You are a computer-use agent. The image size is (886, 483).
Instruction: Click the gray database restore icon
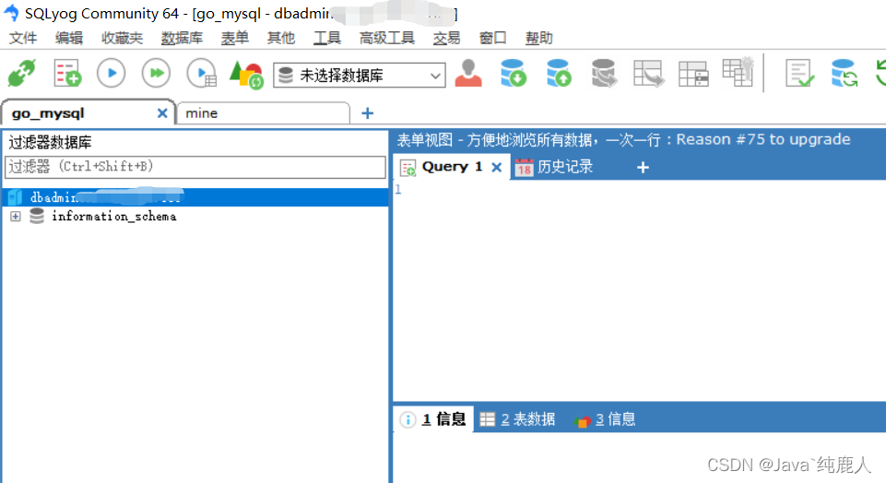(604, 74)
